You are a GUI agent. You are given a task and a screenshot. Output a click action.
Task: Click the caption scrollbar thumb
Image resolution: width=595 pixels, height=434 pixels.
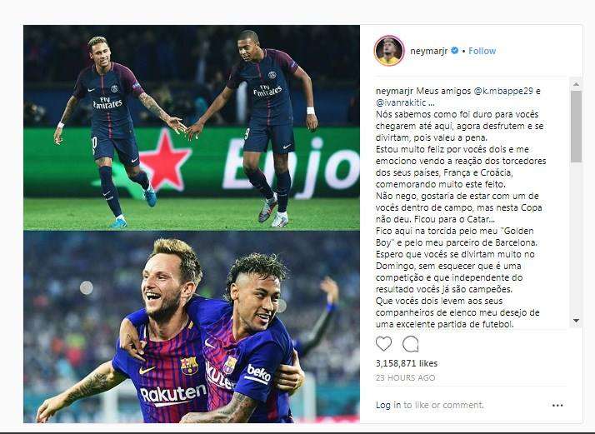click(576, 127)
